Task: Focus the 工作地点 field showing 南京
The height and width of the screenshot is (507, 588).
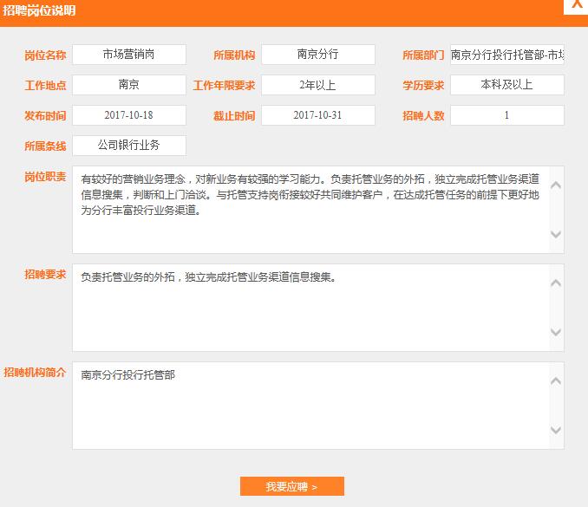Action: pyautogui.click(x=129, y=85)
